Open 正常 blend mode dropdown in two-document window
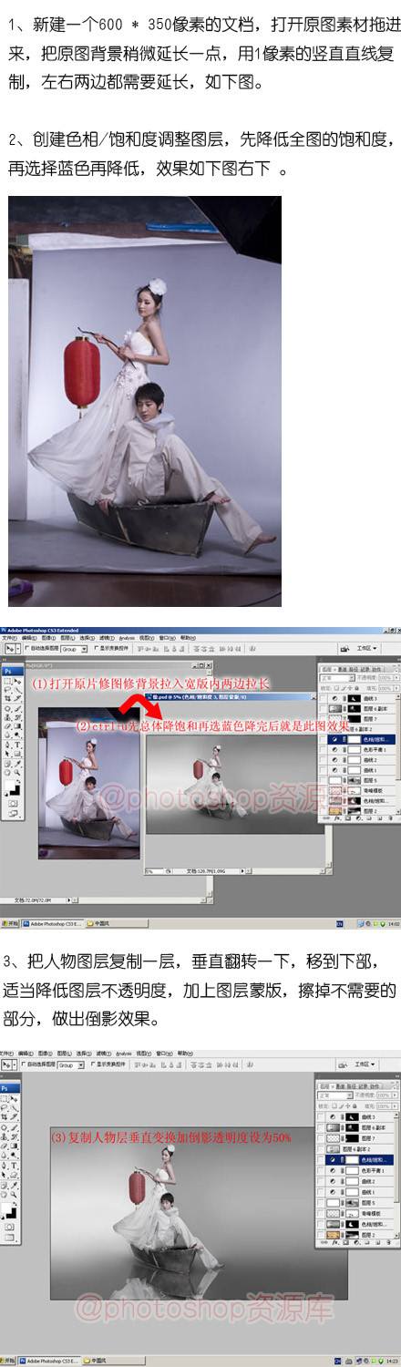 337,677
